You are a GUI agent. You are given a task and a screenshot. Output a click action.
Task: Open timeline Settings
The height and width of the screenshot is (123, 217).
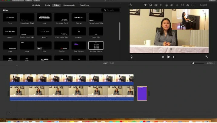pyautogui.click(x=211, y=63)
